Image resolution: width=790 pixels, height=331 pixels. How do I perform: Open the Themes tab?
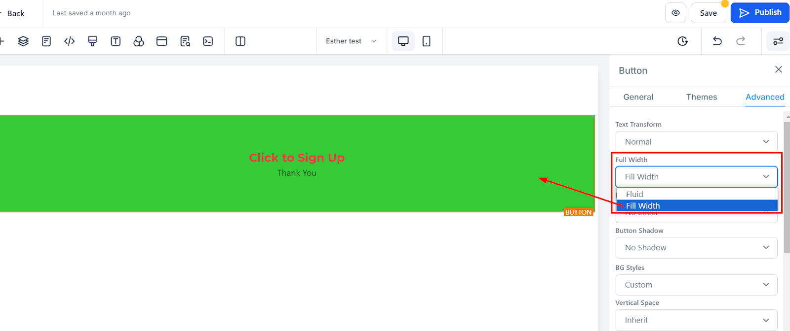point(701,97)
